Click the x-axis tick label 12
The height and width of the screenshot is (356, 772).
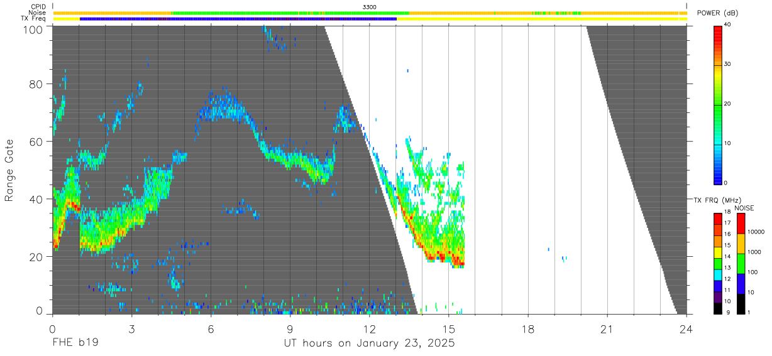(x=370, y=329)
